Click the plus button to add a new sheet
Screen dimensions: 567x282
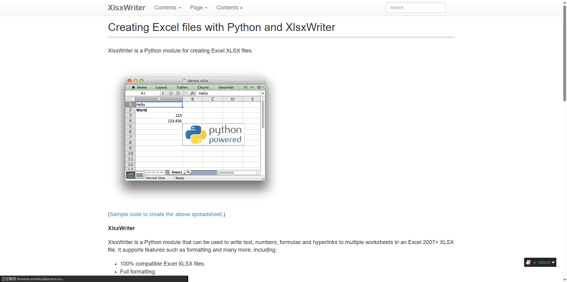pos(188,172)
